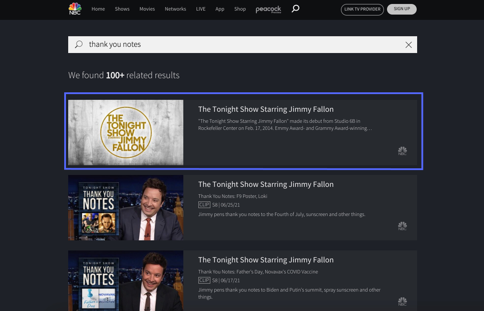Click the magnifier icon inside search box
This screenshot has width=484, height=311.
79,44
